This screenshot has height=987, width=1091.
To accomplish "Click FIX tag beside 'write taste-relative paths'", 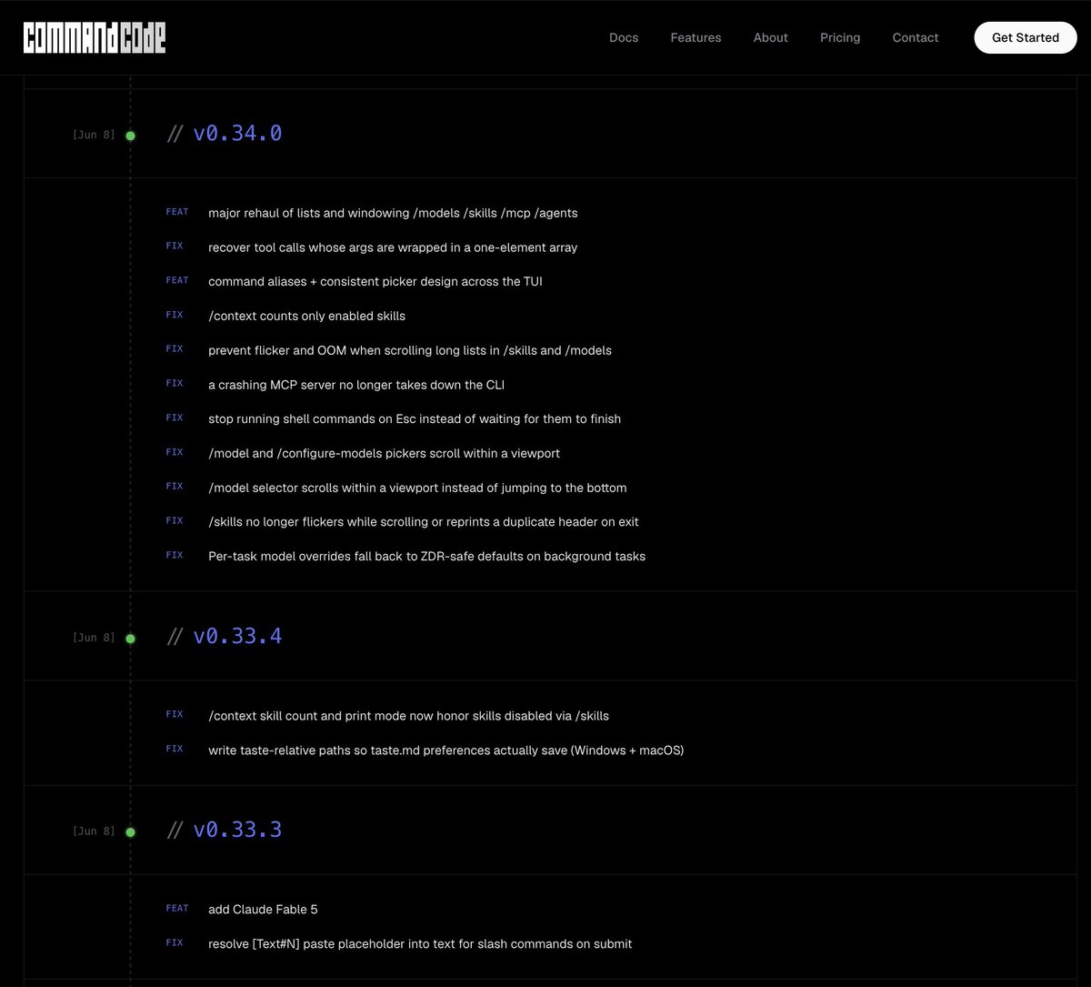I will tap(175, 749).
